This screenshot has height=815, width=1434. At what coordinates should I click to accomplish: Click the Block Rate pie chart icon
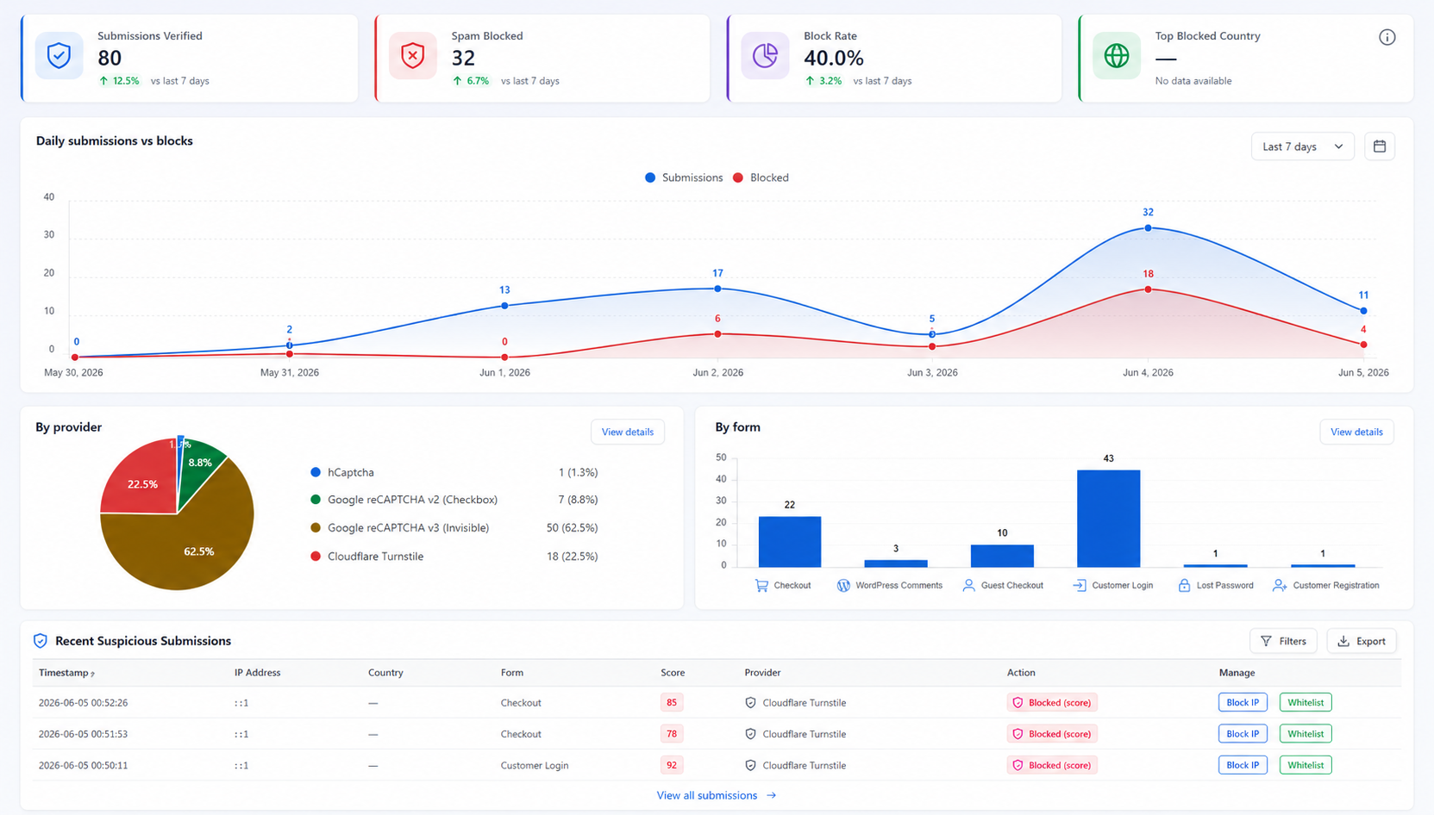(765, 56)
